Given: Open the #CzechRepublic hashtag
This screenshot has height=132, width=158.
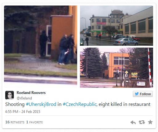Looking at the screenshot, I should [x=80, y=104].
